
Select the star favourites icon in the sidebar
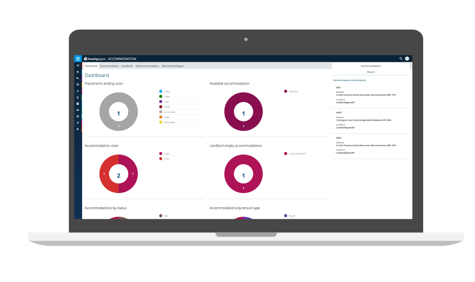pyautogui.click(x=78, y=129)
